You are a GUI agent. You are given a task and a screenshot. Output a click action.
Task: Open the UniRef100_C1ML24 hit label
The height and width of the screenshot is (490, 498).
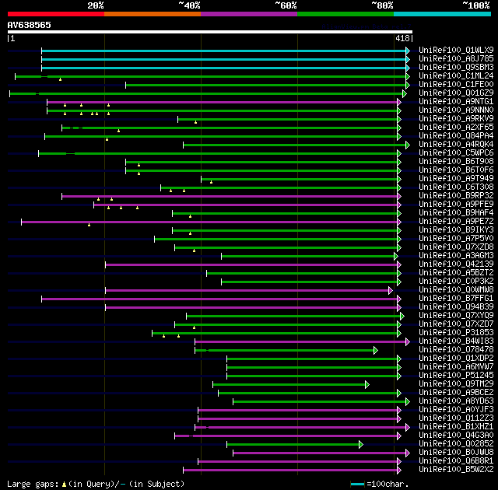pos(456,76)
